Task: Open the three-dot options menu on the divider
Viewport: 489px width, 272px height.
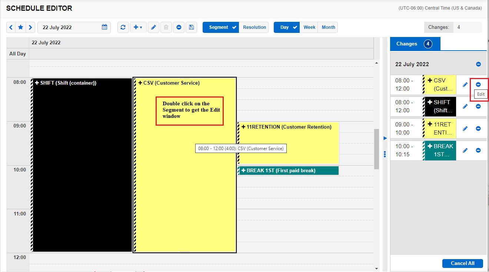Action: coord(385,154)
